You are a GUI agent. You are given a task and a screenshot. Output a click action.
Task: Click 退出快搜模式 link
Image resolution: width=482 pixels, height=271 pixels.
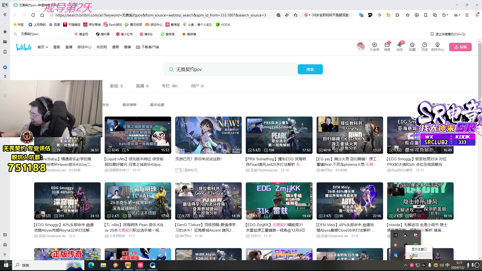448,34
